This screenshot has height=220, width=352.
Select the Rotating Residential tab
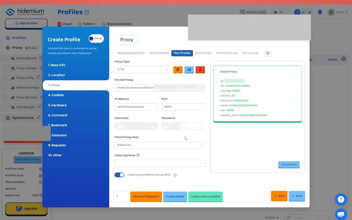point(131,53)
